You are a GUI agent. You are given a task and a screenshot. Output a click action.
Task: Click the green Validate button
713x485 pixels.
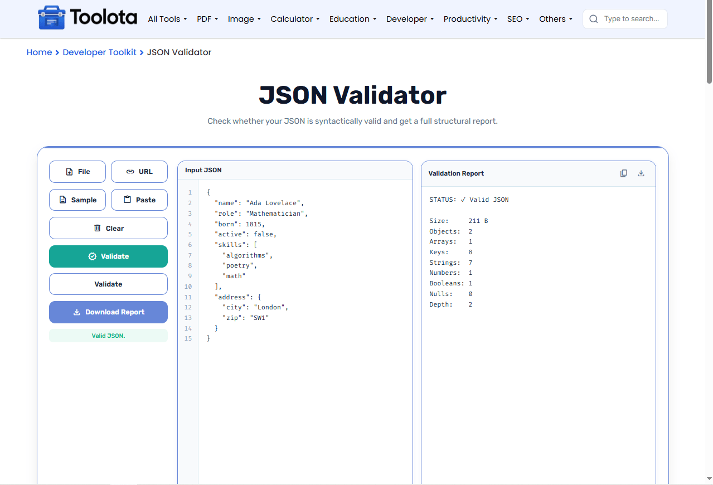pos(108,256)
